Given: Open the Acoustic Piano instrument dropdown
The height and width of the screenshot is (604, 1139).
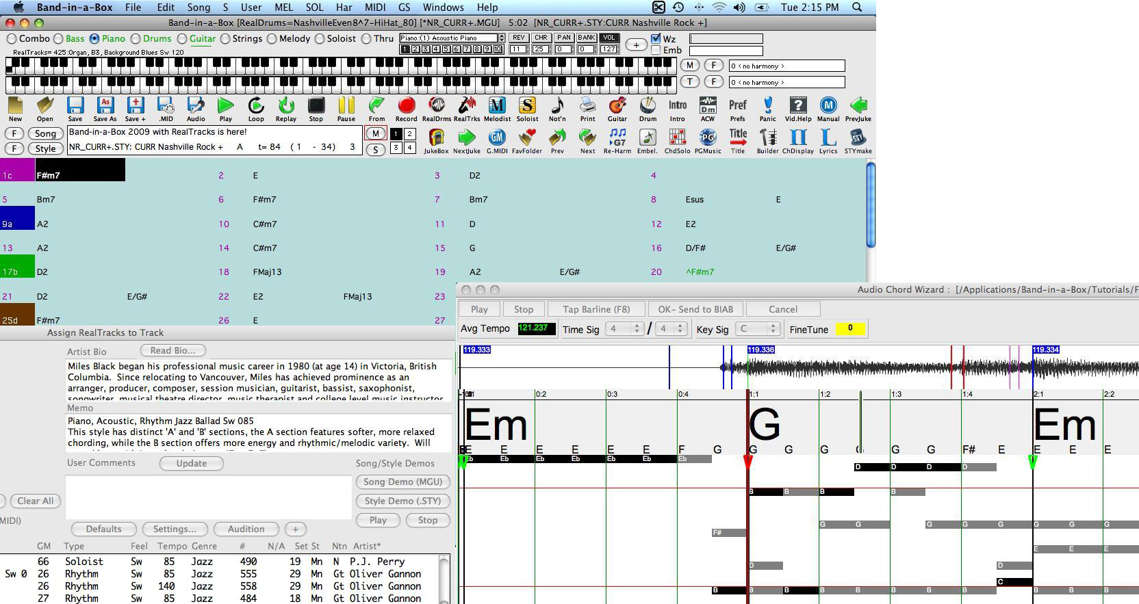Looking at the screenshot, I should (452, 38).
